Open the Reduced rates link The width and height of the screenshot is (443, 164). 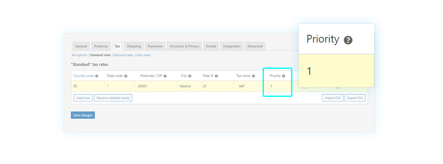123,55
